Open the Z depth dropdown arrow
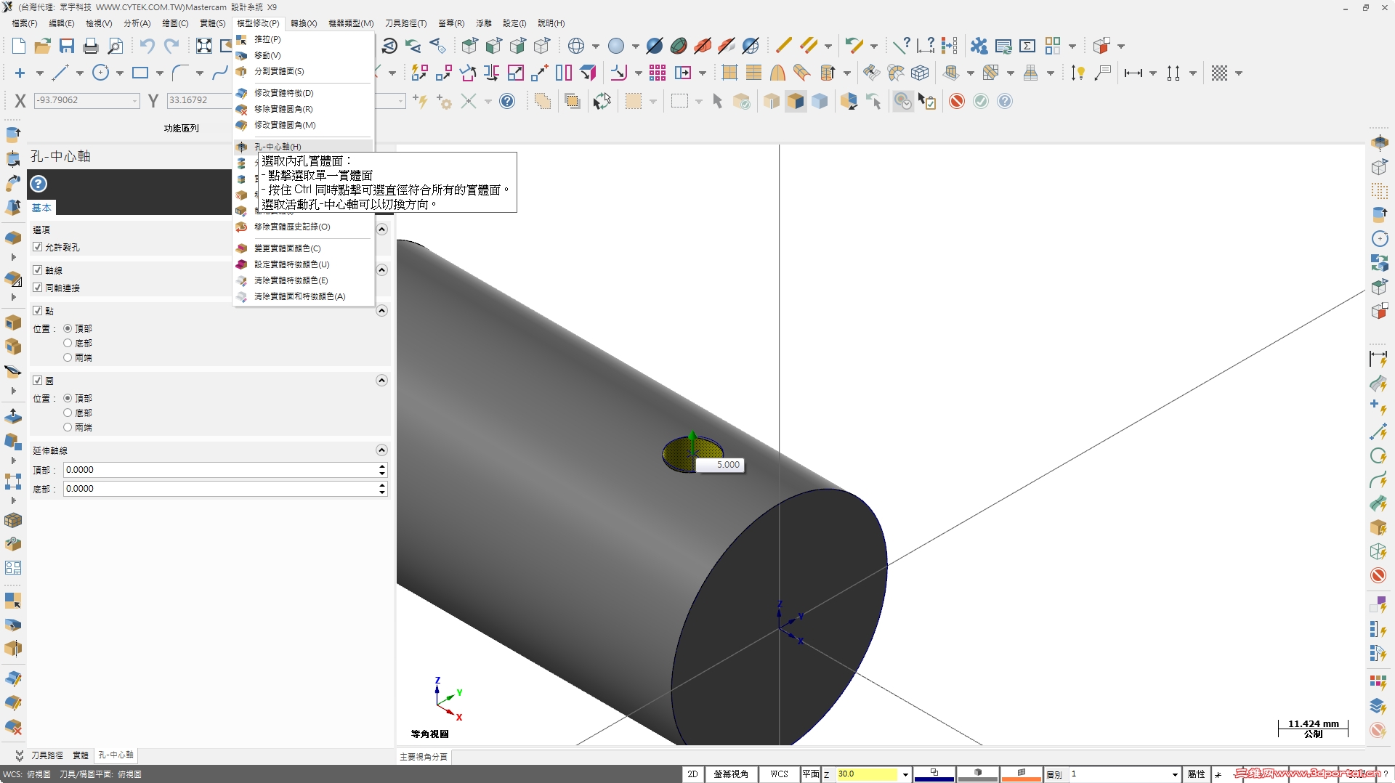 pyautogui.click(x=905, y=774)
